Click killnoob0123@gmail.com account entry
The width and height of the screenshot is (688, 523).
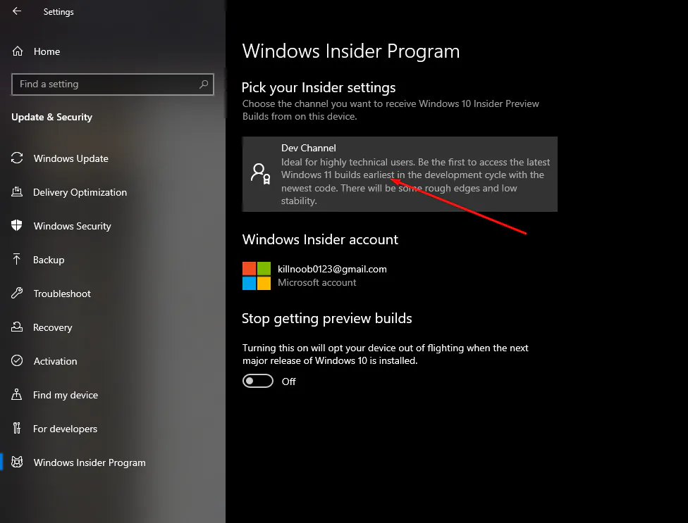click(332, 269)
